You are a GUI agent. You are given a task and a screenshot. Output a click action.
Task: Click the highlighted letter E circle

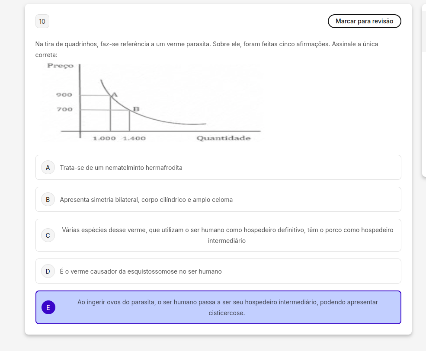48,307
